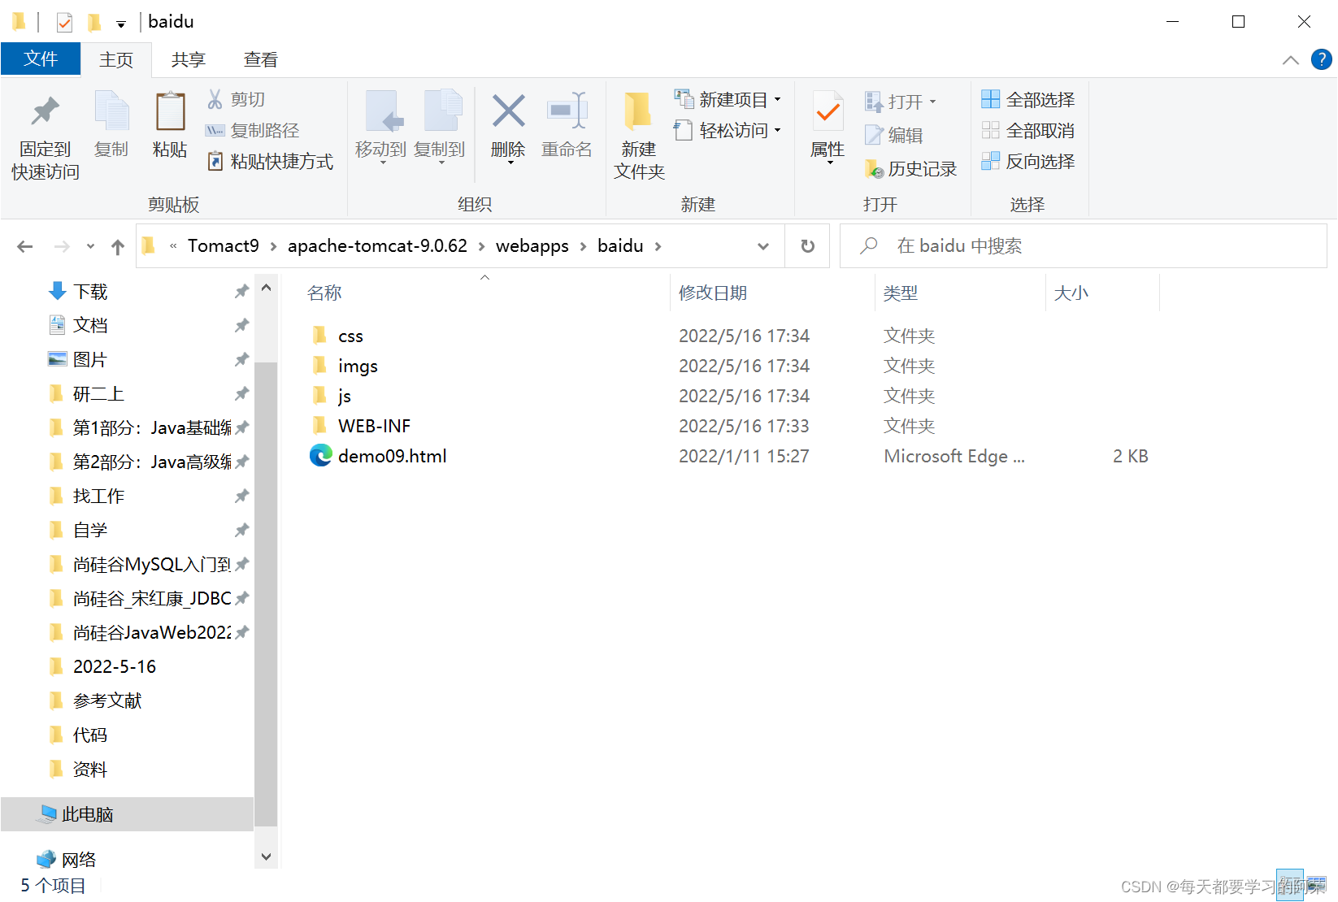Viewport: 1338px width, 902px height.
Task: Click Select All (全部选择)
Action: [1027, 99]
